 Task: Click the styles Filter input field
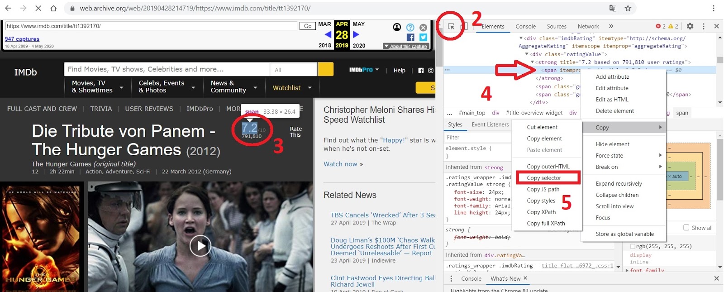[x=478, y=138]
